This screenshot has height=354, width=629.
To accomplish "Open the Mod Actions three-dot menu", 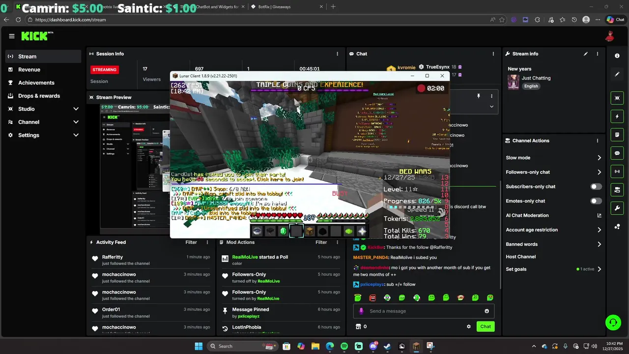I will pos(337,242).
